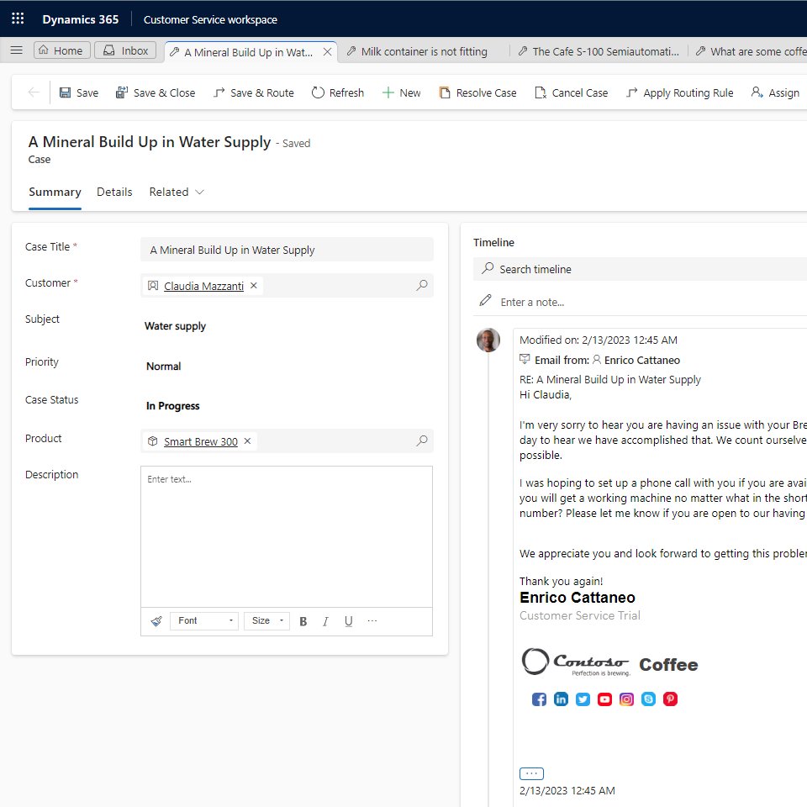The width and height of the screenshot is (807, 807).
Task: Search for a Customer with magnifier icon
Action: [422, 285]
